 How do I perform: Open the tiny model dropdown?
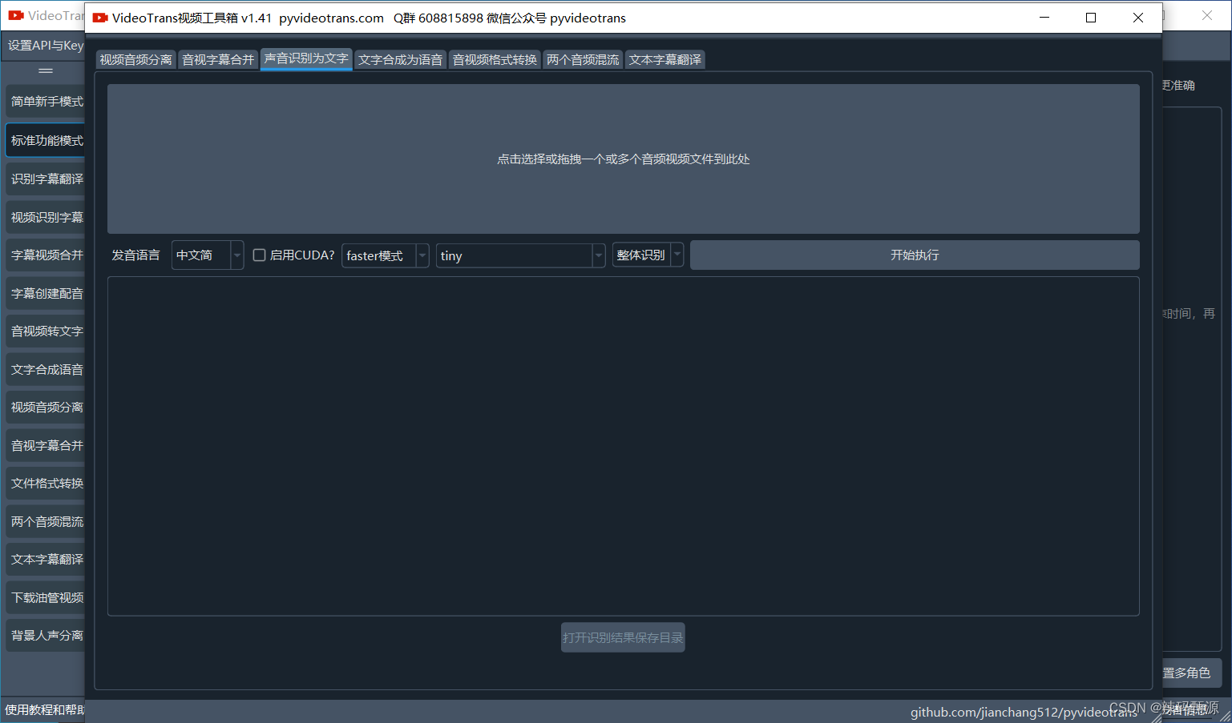pyautogui.click(x=520, y=256)
